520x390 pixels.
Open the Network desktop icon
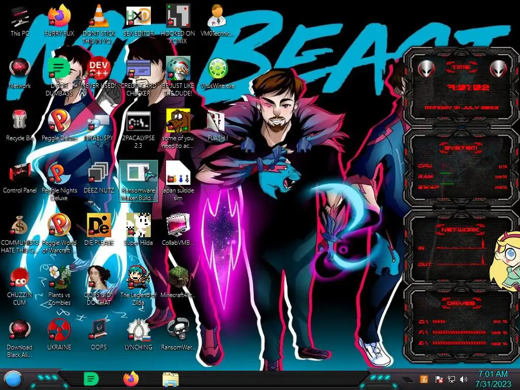pos(20,73)
